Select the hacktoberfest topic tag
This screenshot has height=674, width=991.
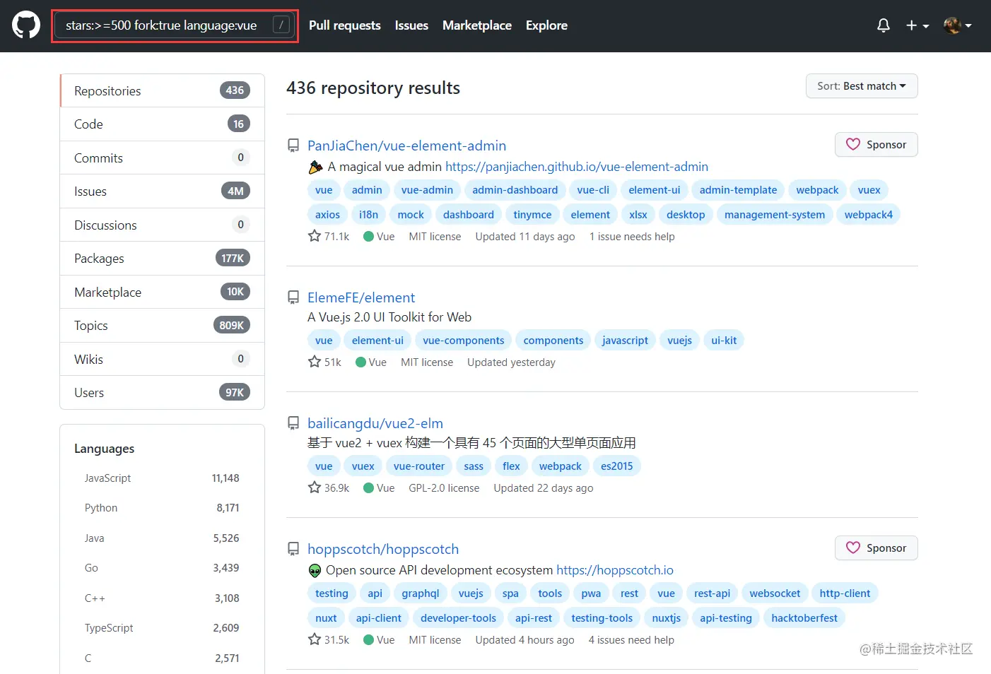pos(804,618)
